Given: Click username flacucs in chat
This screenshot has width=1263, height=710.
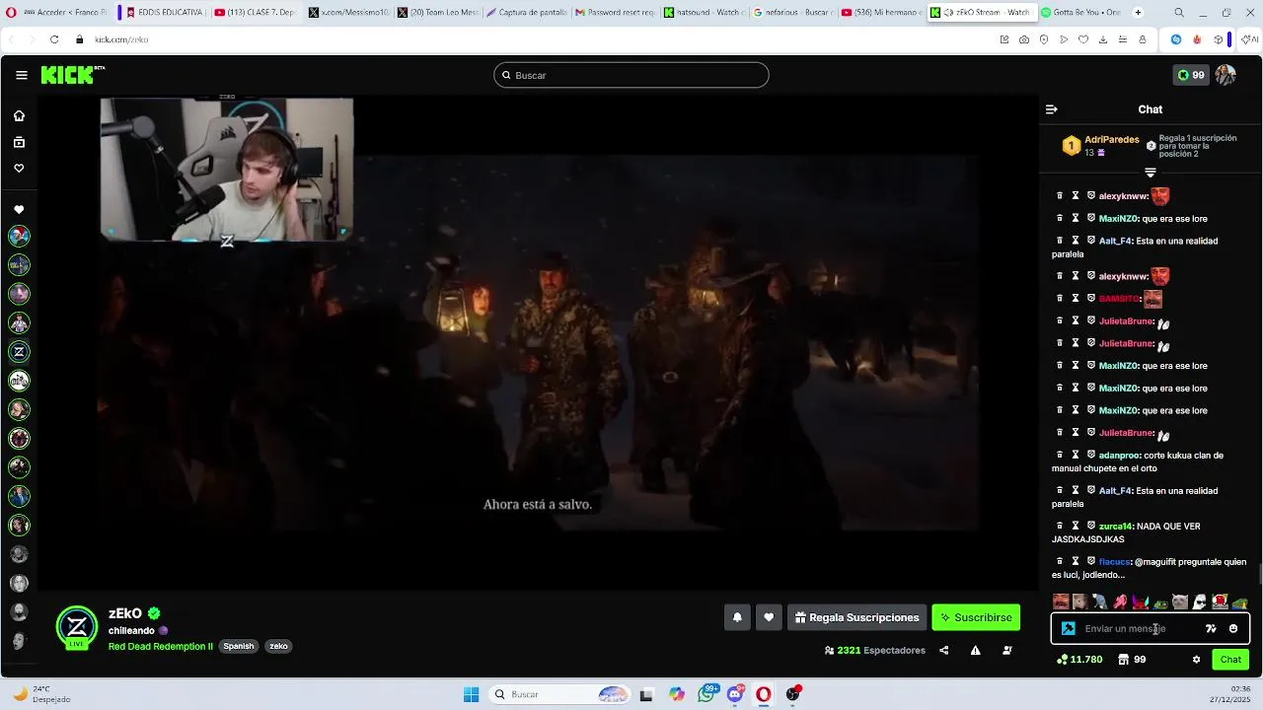Looking at the screenshot, I should tap(1114, 562).
